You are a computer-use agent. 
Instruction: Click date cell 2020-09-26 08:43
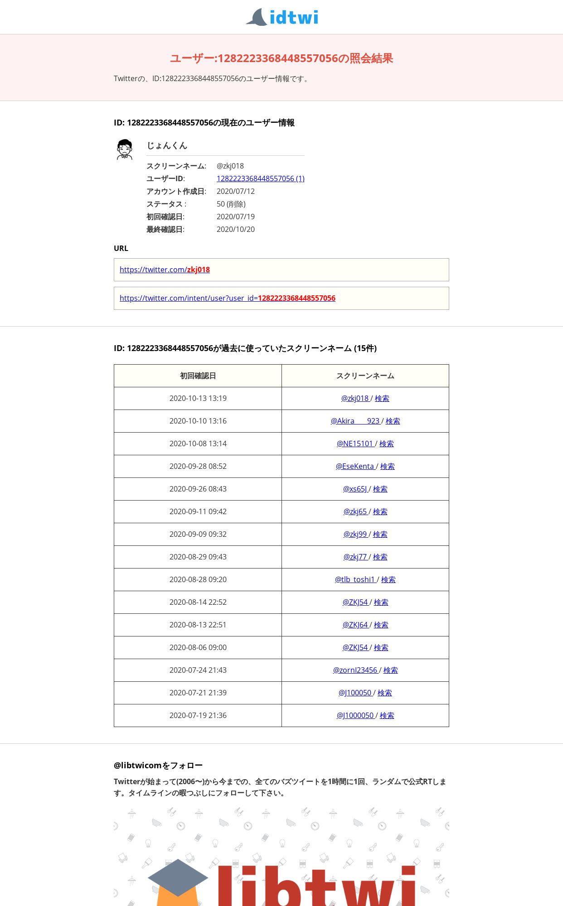tap(198, 489)
